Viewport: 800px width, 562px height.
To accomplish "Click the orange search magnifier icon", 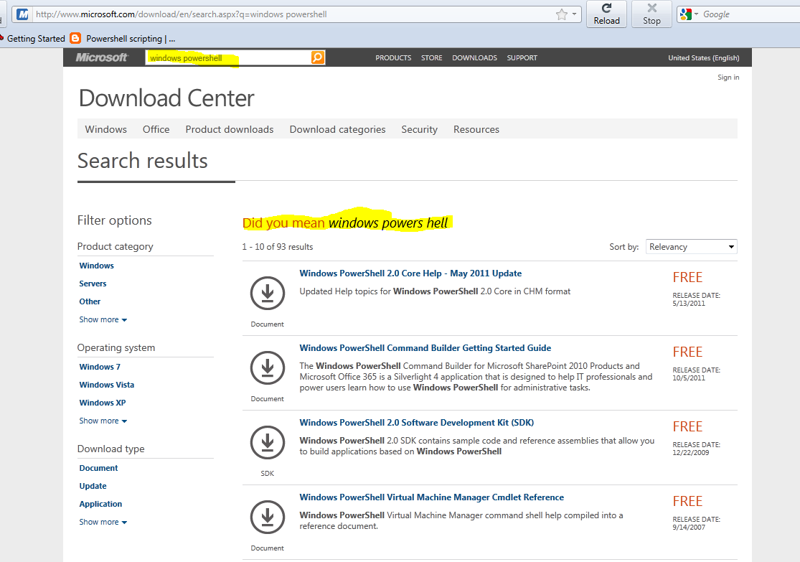I will pos(317,57).
